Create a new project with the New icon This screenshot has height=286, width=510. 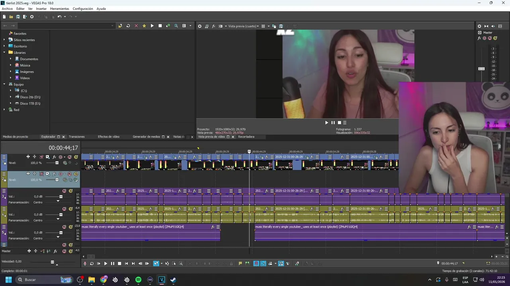[x=4, y=17]
